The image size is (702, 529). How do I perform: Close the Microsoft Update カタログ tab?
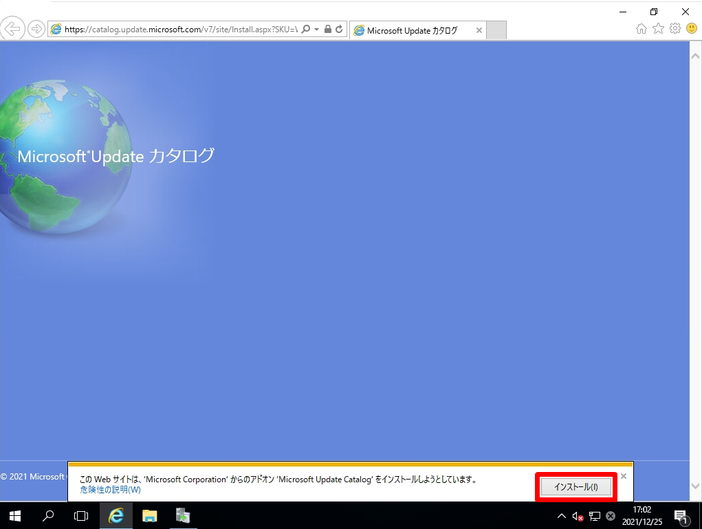pos(479,30)
